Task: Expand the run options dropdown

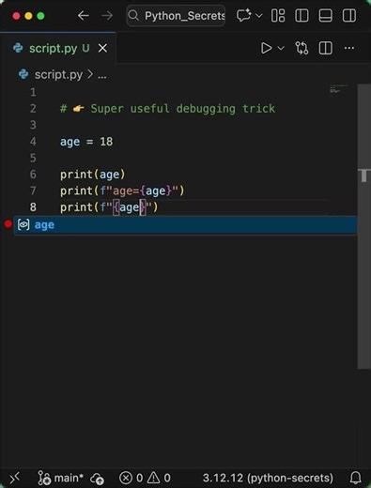Action: pyautogui.click(x=281, y=48)
